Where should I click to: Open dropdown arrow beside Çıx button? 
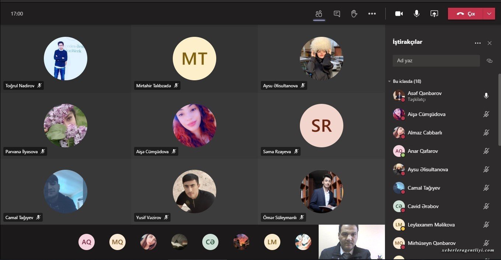[489, 14]
